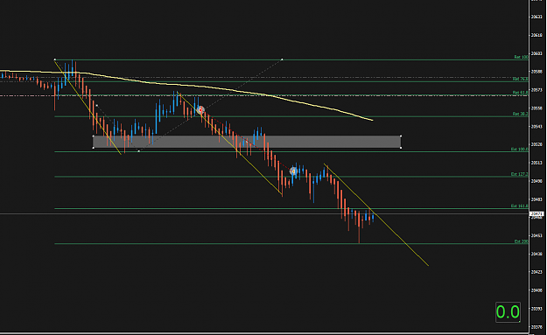547x335 pixels.
Task: Grab the top-left handle of the gray rectangle
Action: click(93, 136)
